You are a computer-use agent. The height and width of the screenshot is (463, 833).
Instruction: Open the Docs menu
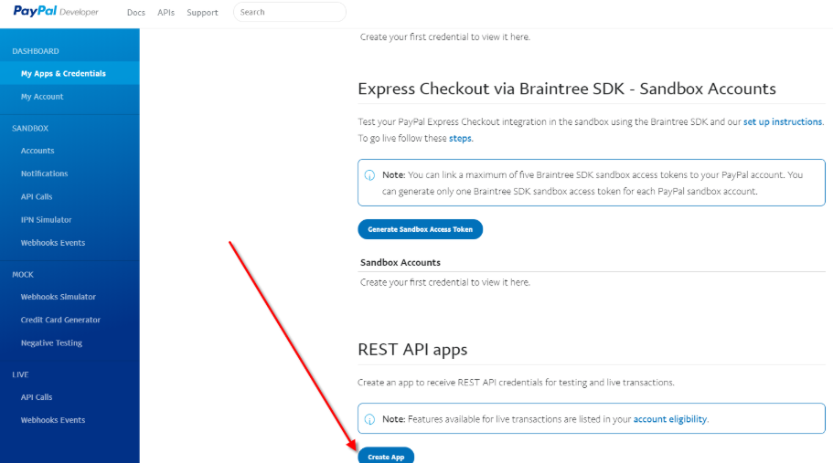(136, 12)
